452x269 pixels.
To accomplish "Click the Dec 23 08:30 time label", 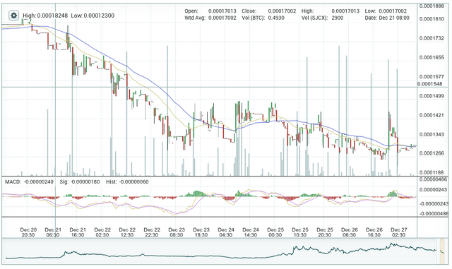I will pyautogui.click(x=177, y=232).
